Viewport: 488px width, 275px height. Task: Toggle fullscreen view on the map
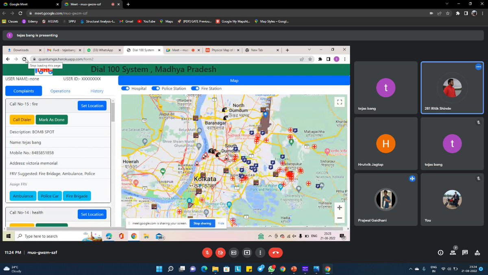[x=340, y=102]
